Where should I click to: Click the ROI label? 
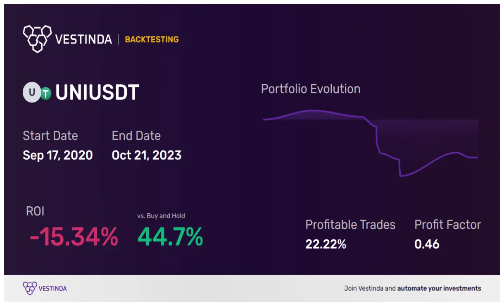[35, 211]
